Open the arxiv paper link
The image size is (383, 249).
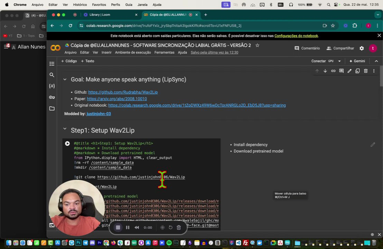coord(117,99)
